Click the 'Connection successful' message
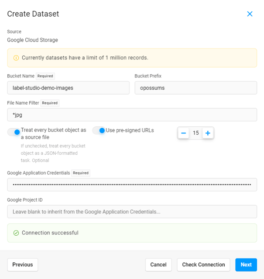264x279 pixels. click(x=50, y=233)
